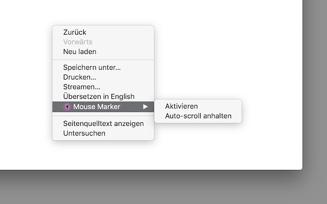
Task: Dismiss menu by clicking white page area above submenu
Action: pos(198,62)
